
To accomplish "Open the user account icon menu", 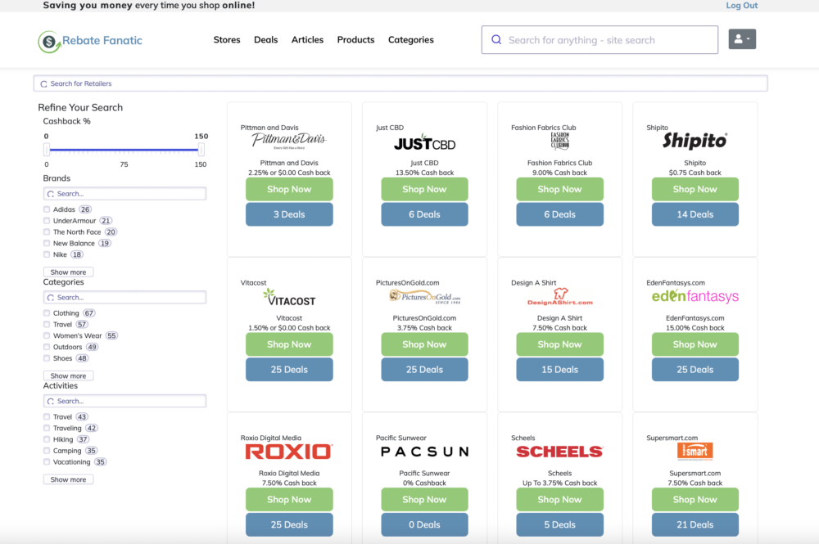I will (x=742, y=39).
